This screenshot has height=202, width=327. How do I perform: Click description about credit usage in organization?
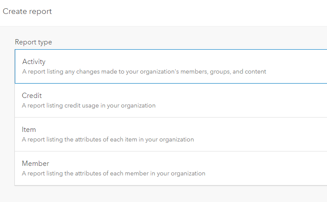click(89, 105)
